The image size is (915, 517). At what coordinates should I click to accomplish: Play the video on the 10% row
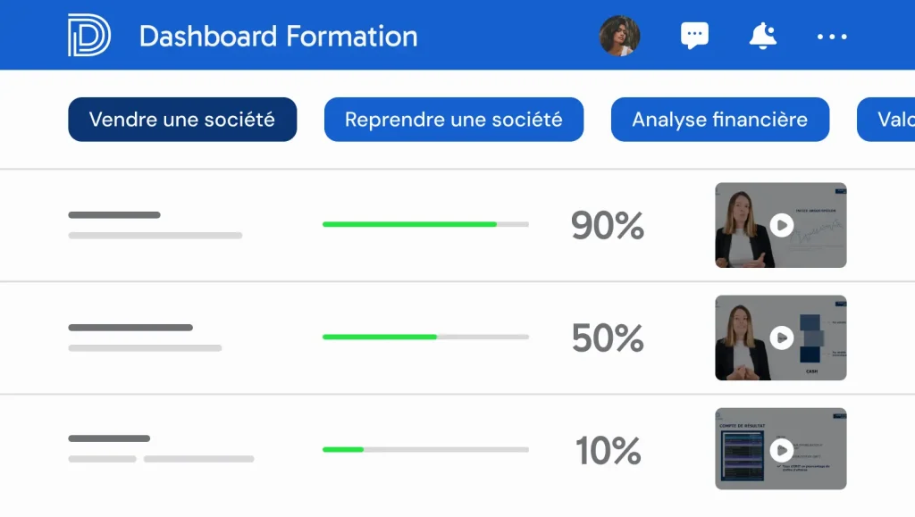click(x=782, y=449)
